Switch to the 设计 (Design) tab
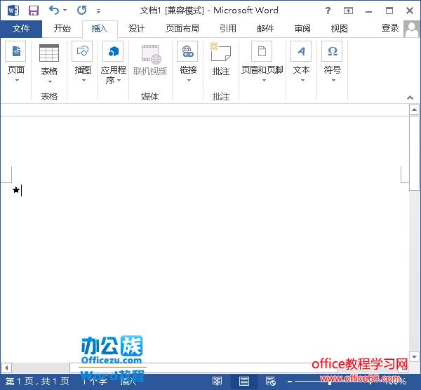Screen dimensions: 421x390 point(137,29)
